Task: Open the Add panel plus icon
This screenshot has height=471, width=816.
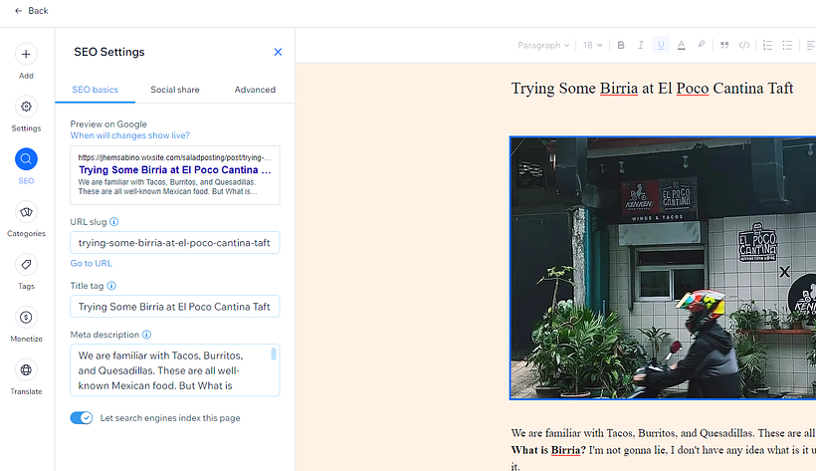Action: coord(26,54)
